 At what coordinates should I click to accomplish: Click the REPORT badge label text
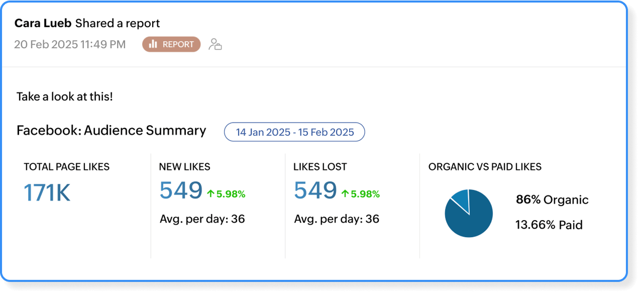coord(178,44)
